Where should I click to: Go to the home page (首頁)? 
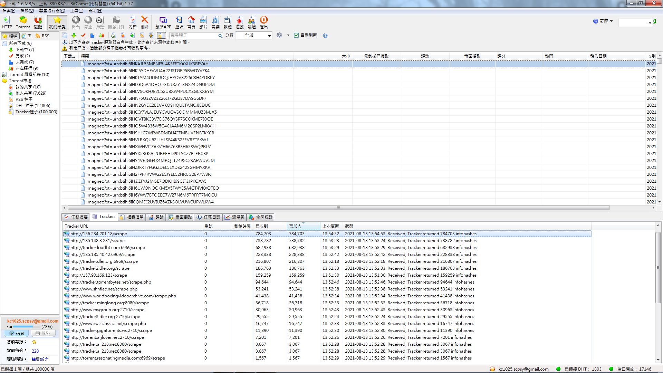[x=191, y=22]
